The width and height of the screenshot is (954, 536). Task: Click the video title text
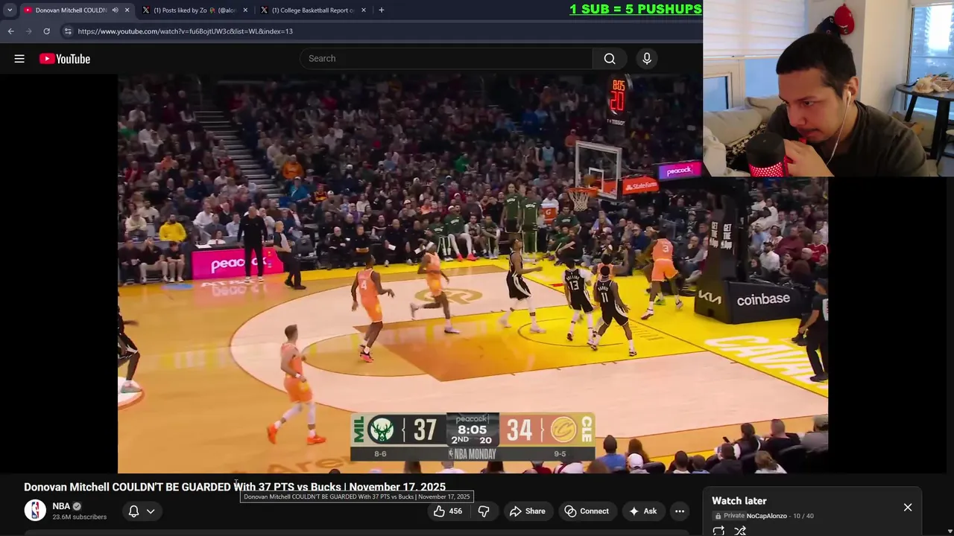(235, 487)
